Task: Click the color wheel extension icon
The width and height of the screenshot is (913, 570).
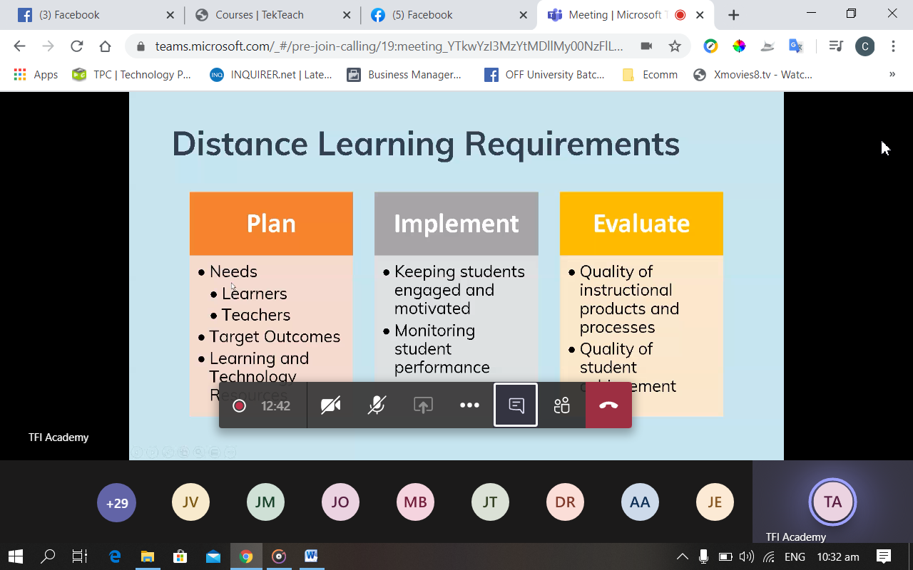Action: pos(739,46)
